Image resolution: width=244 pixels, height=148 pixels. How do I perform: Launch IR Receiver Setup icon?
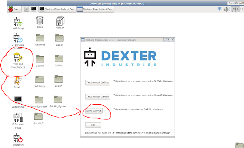[x=18, y=121]
